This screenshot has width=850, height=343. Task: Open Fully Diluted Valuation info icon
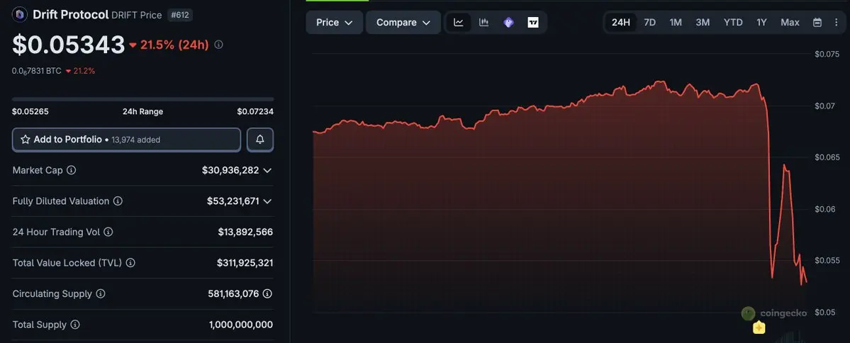click(x=118, y=201)
